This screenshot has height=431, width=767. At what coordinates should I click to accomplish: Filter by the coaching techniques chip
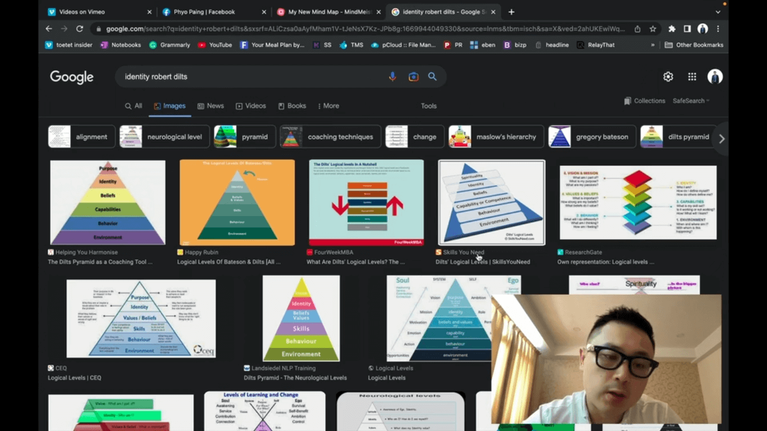click(x=331, y=137)
